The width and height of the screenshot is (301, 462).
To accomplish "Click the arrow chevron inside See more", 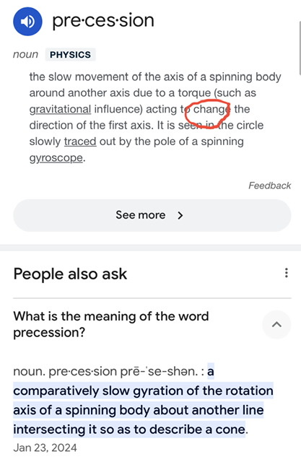I will [180, 216].
